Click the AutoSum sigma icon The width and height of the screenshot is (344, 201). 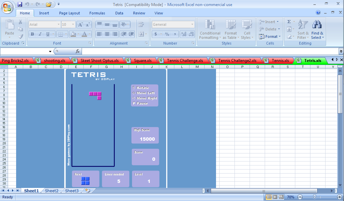click(289, 22)
